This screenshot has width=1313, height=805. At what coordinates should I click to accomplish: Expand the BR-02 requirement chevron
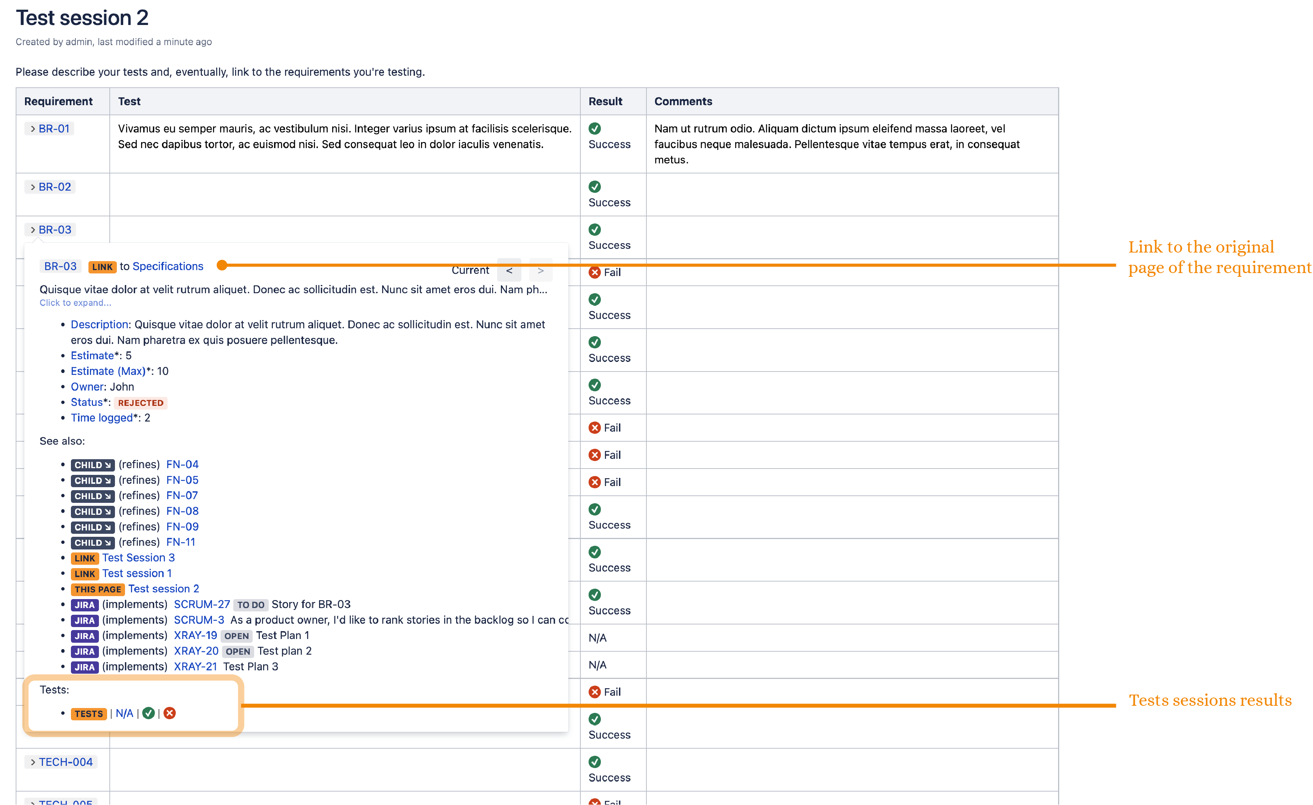[33, 187]
